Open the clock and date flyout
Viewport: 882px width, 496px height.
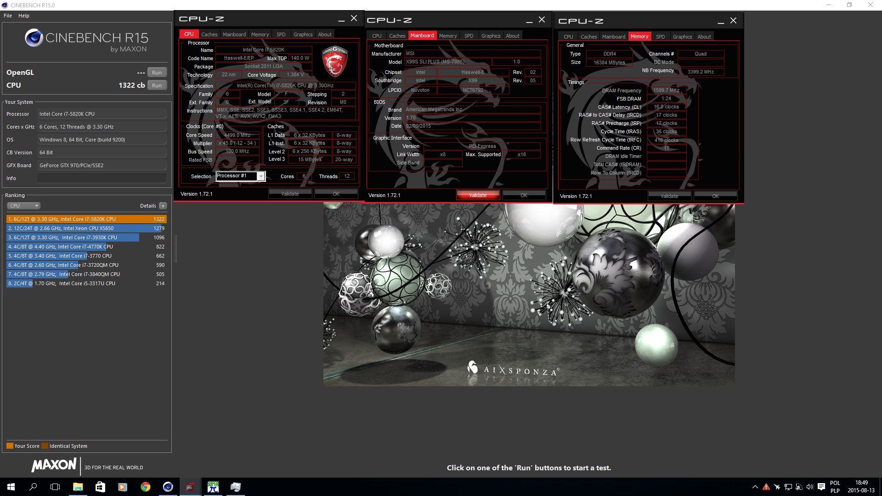click(861, 487)
